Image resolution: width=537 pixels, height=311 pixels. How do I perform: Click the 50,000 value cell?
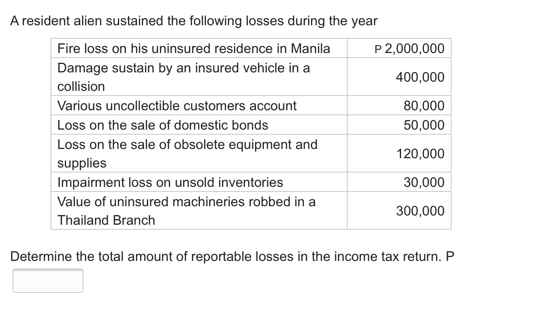tap(423, 125)
